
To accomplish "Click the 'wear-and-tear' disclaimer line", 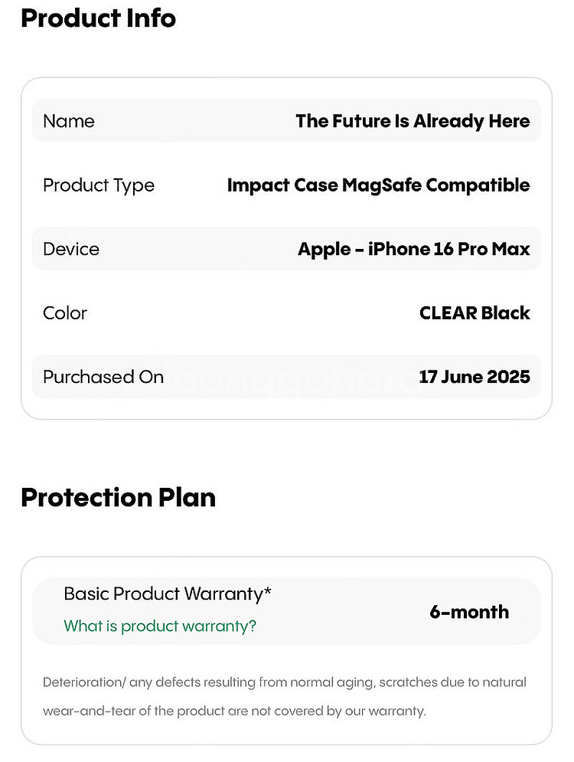I will (234, 711).
